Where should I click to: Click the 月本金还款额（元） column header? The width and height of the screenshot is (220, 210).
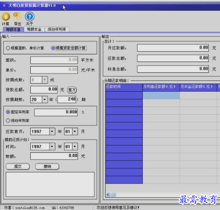point(198,87)
